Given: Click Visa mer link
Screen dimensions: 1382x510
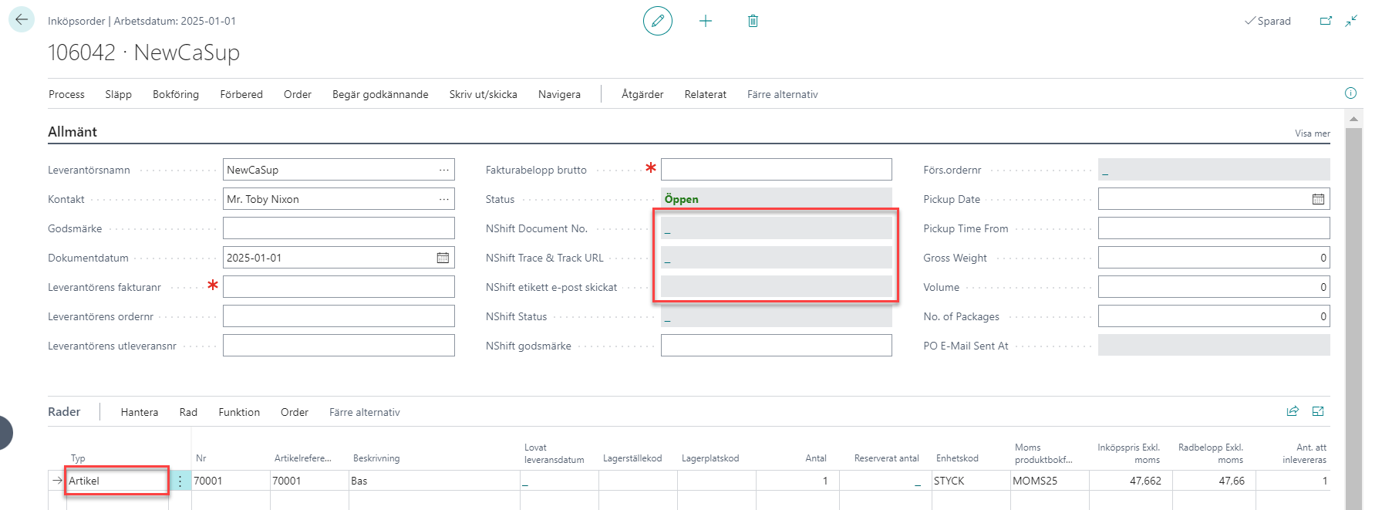Looking at the screenshot, I should [x=1312, y=133].
